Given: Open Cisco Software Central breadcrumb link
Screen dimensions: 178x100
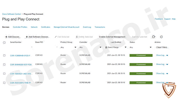Looking at the screenshot, I should point(11,14).
